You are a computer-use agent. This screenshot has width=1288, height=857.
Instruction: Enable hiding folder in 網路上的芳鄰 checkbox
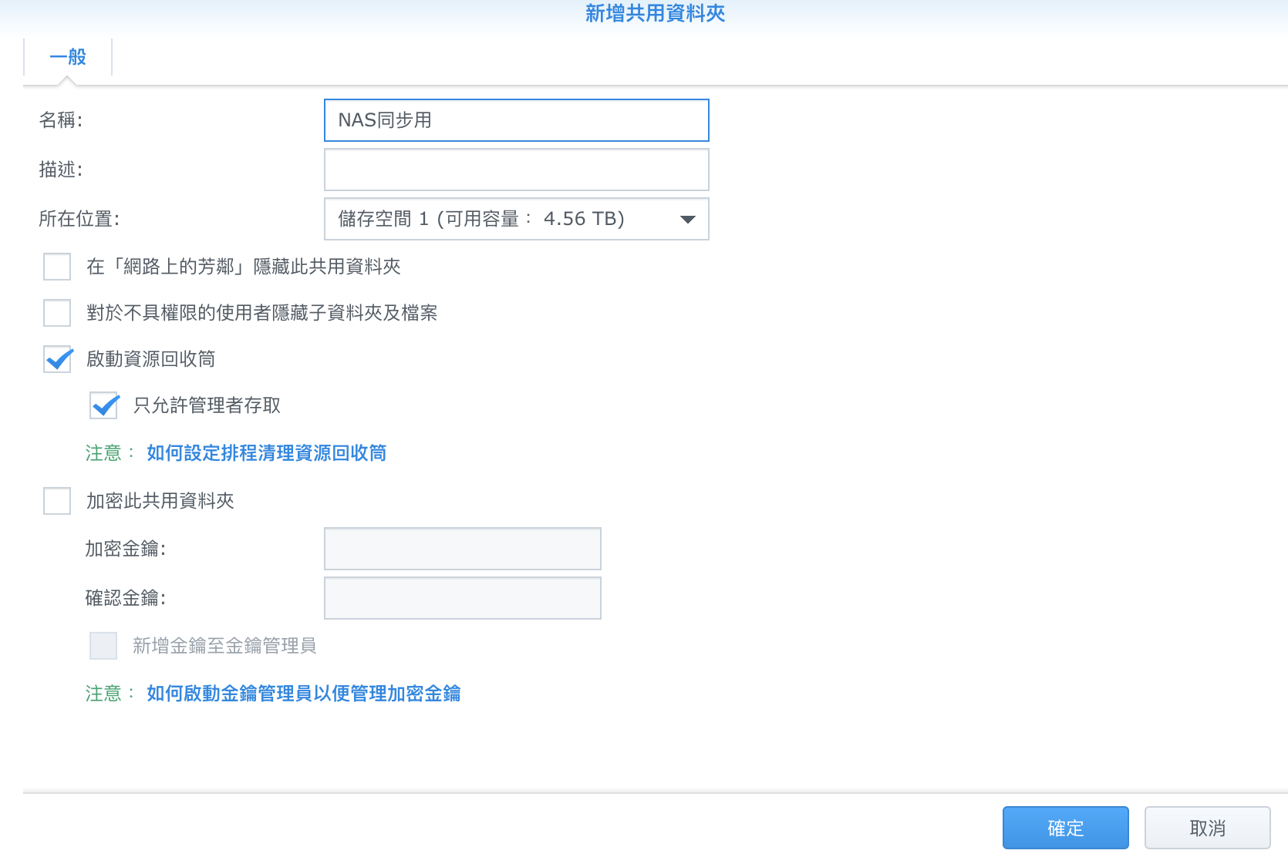click(57, 267)
